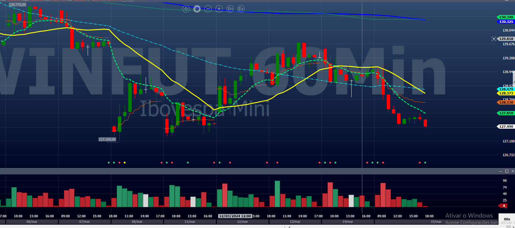Zoom out the chart with minus icon
Viewport: 515px width, 228px height.
208,9
